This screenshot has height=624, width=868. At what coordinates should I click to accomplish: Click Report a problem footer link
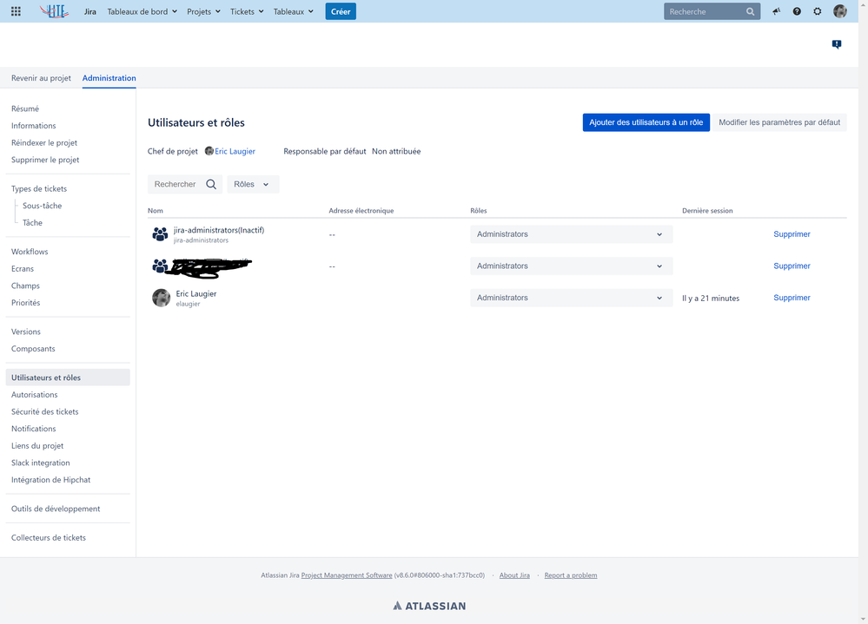click(571, 575)
